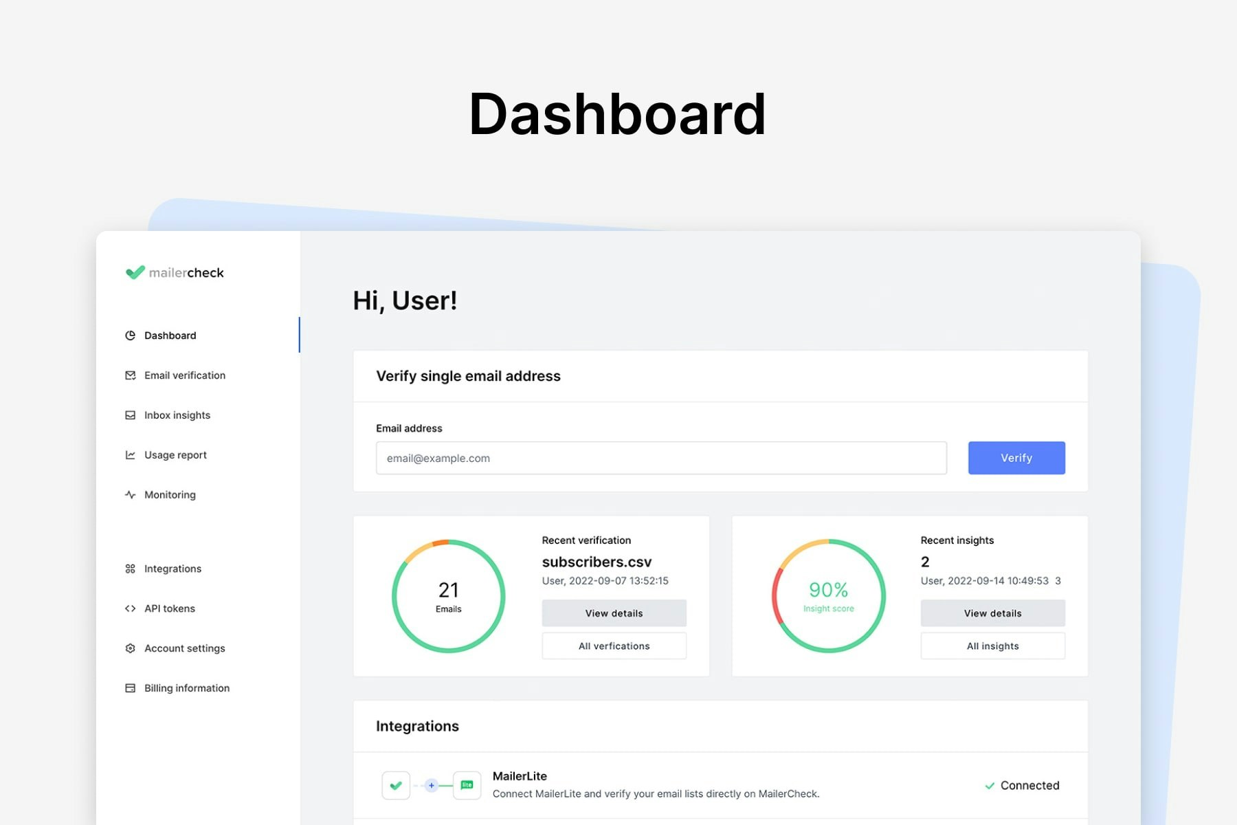Click the blue Verify button

pyautogui.click(x=1016, y=458)
